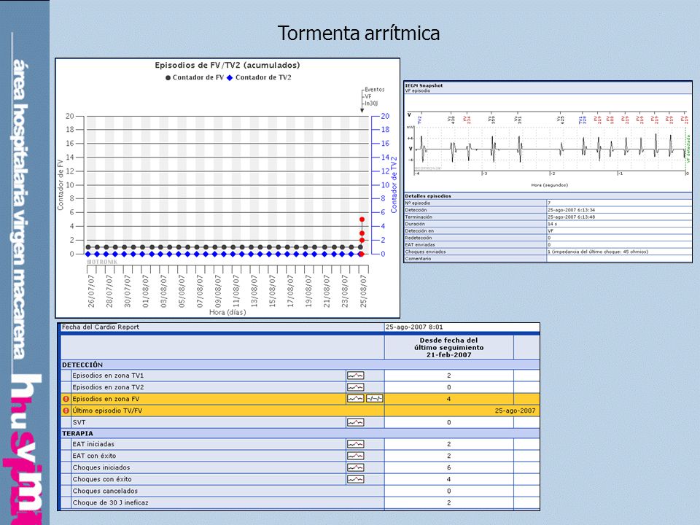Click termination time '25-ago-2007 6:13:48'
This screenshot has width=700, height=525.
point(571,217)
